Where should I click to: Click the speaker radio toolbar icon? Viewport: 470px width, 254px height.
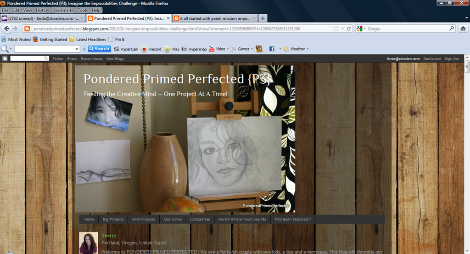point(259,49)
